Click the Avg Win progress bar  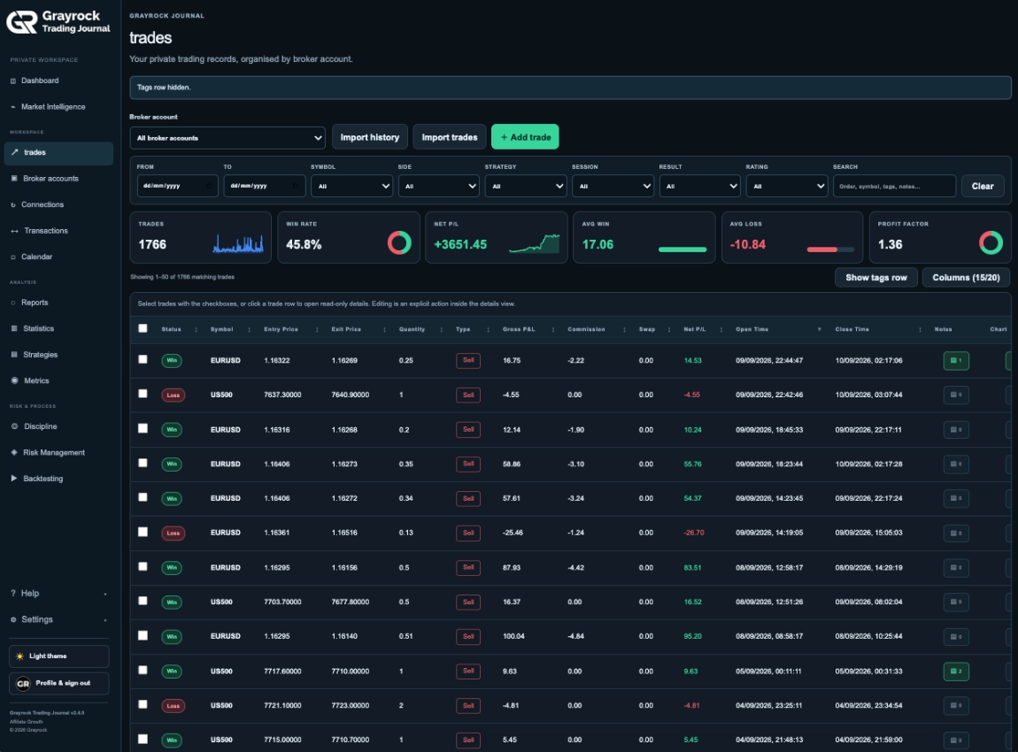[x=683, y=249]
